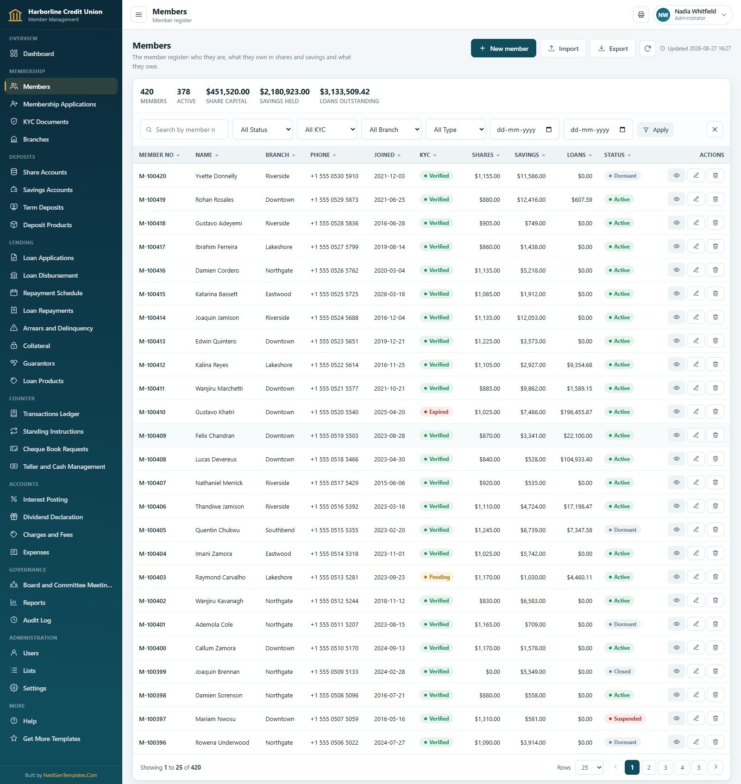The image size is (741, 784).
Task: Go to page 3 of members
Action: pyautogui.click(x=666, y=767)
